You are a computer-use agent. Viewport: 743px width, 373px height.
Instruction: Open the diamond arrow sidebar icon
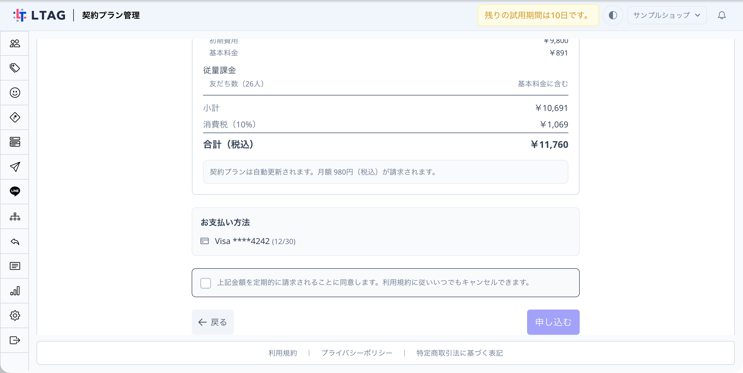click(15, 117)
